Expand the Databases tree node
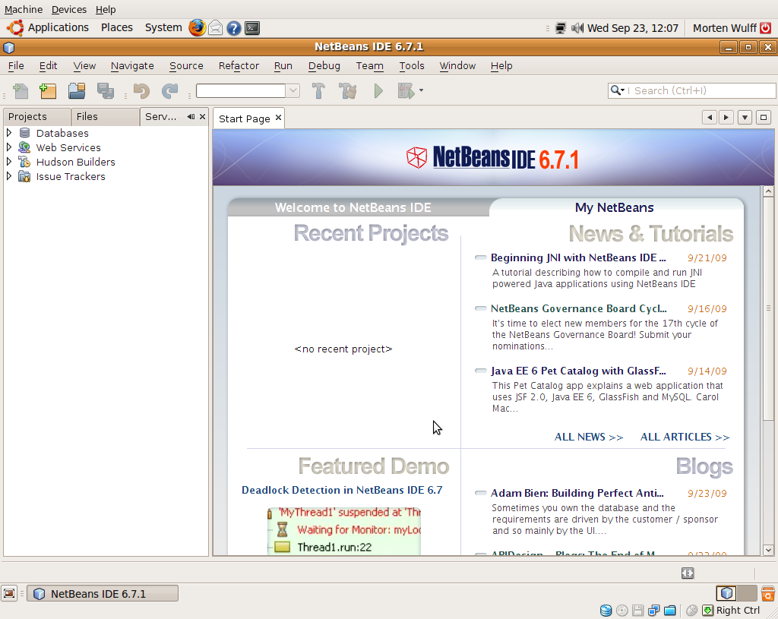 coord(9,133)
